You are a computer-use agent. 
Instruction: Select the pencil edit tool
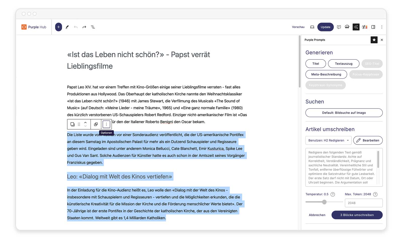[x=67, y=27]
